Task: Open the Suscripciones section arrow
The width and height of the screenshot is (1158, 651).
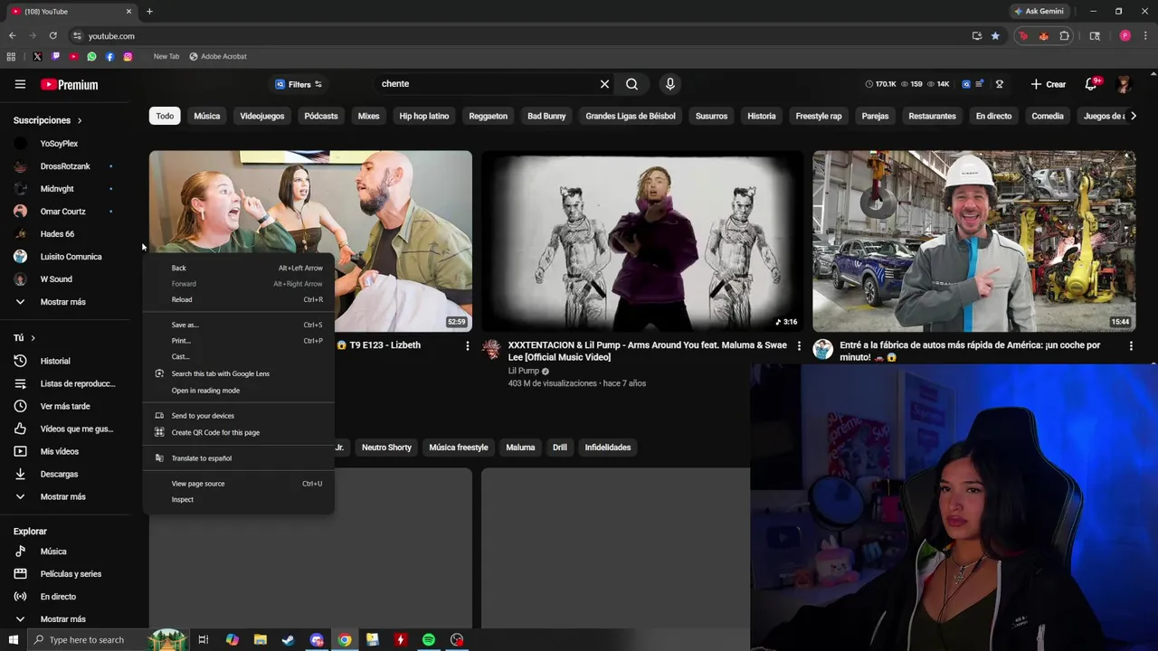Action: point(80,120)
